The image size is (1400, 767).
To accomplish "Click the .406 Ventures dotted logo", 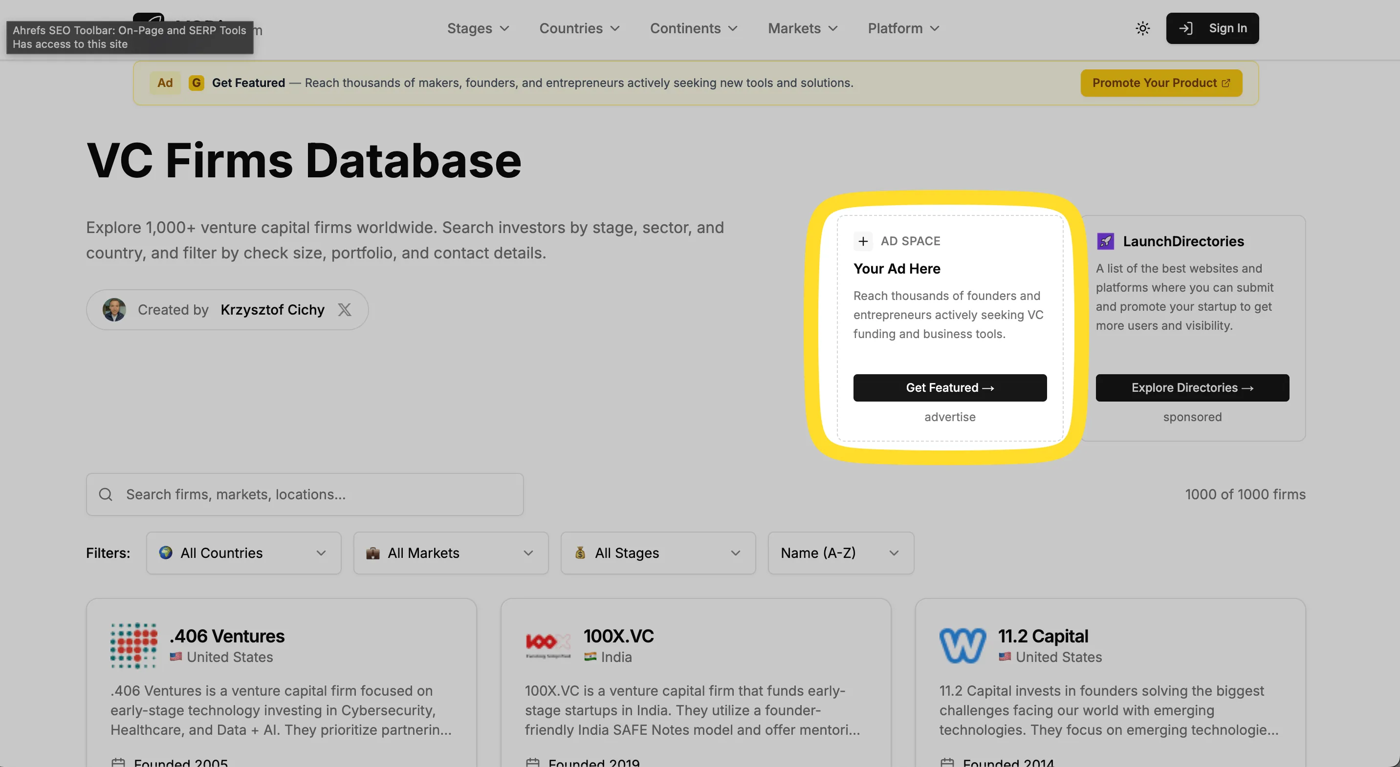I will [x=134, y=645].
